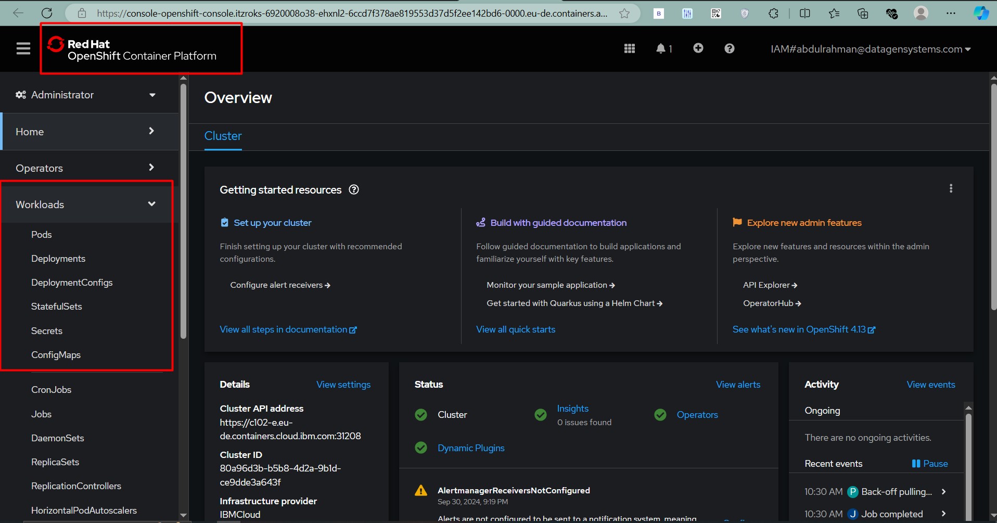Image resolution: width=997 pixels, height=523 pixels.
Task: Open the browser favorites list icon
Action: 834,14
